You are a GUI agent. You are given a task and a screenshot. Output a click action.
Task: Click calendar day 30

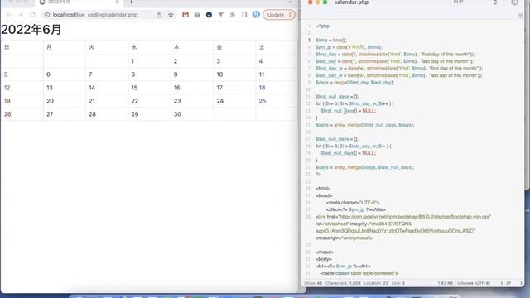177,114
